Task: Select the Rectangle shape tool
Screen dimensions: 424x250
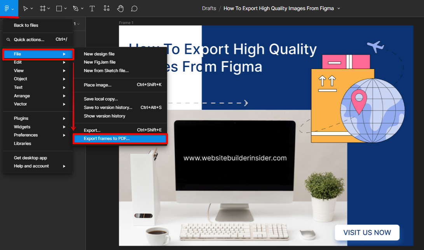Action: point(59,9)
